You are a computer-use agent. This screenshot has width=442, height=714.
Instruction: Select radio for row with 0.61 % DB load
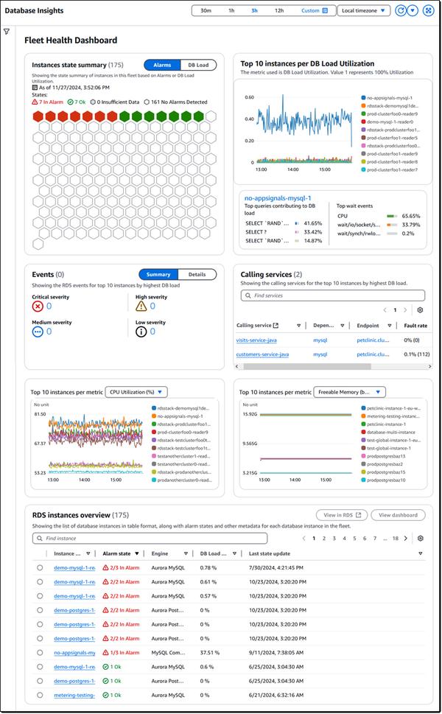pyautogui.click(x=40, y=582)
